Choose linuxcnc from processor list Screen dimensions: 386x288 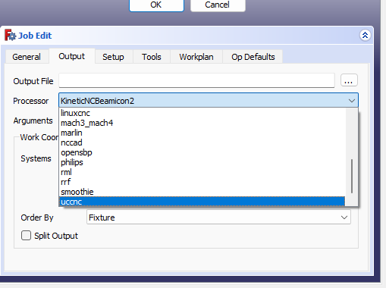[x=202, y=113]
